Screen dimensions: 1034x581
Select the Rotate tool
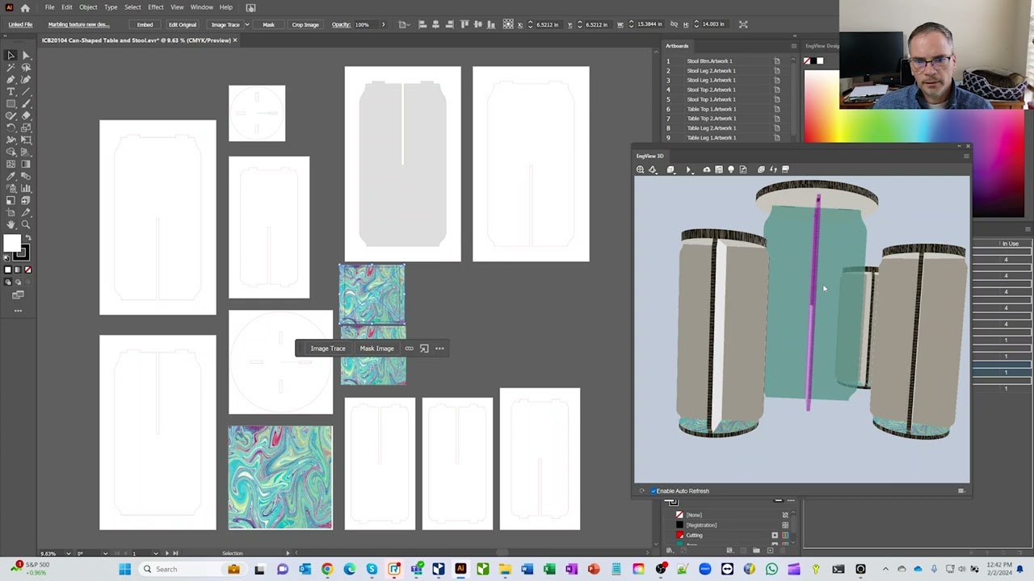coord(11,128)
